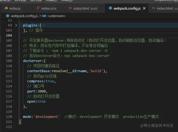Open the index.html build tab
178x132 pixels.
click(85, 8)
